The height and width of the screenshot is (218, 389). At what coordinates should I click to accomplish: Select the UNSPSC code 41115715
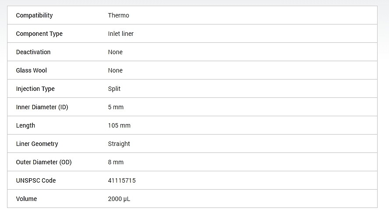122,180
